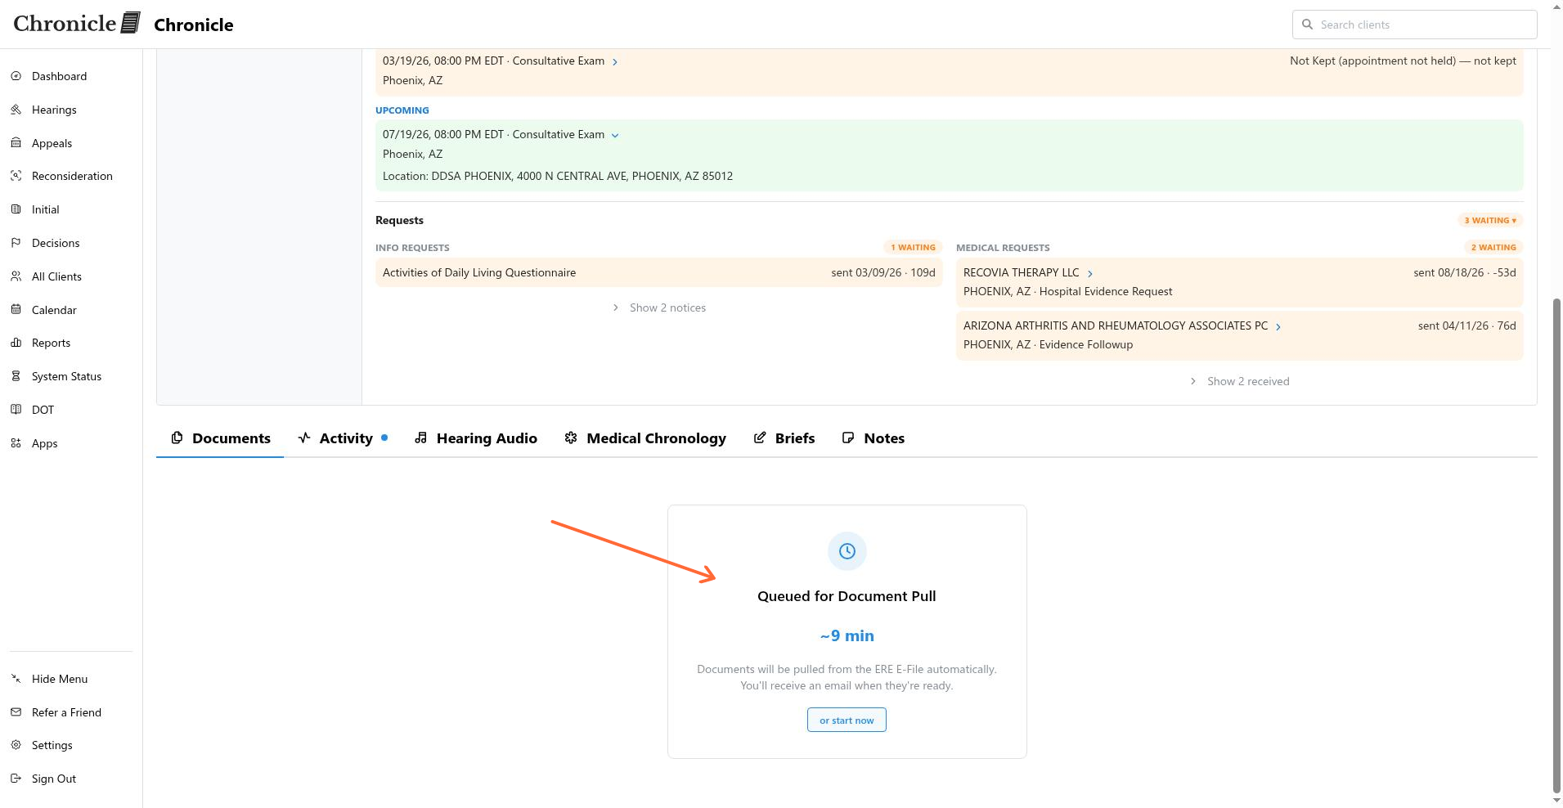Click the clock icon in queue card

coord(847,551)
